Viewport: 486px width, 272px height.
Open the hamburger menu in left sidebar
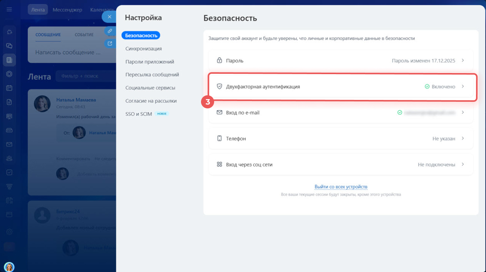coord(9,10)
